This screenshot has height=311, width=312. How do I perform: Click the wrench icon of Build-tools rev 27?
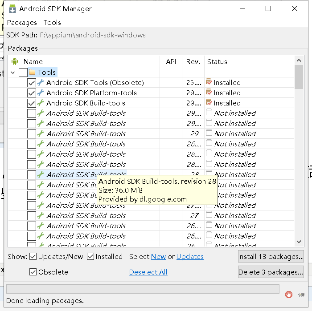[41, 215]
